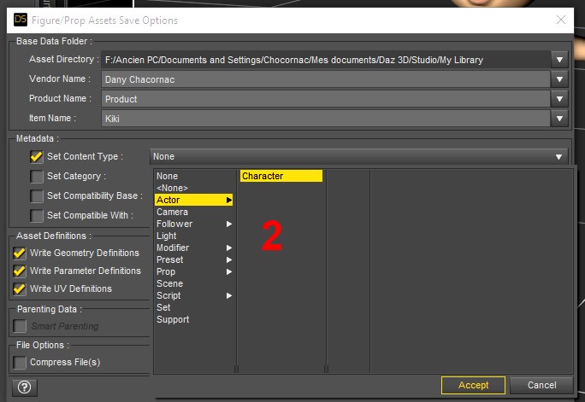
Task: Choose the <None> content type entry
Action: click(x=193, y=188)
